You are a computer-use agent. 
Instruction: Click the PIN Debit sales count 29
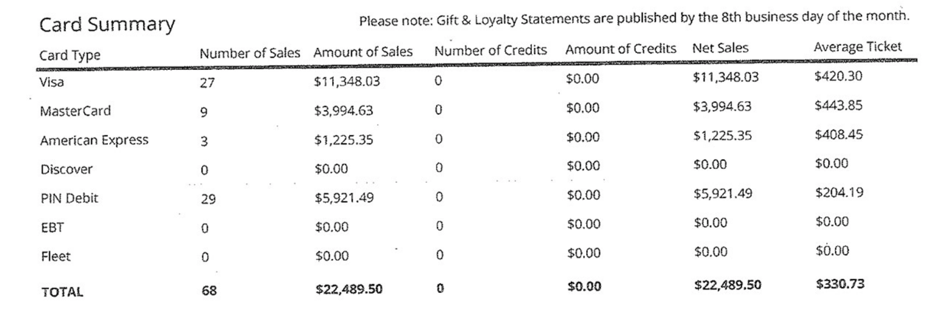coord(208,199)
